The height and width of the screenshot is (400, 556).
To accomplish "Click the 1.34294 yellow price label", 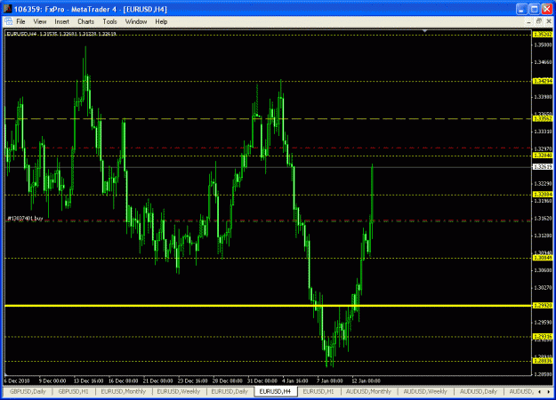I will 543,81.
